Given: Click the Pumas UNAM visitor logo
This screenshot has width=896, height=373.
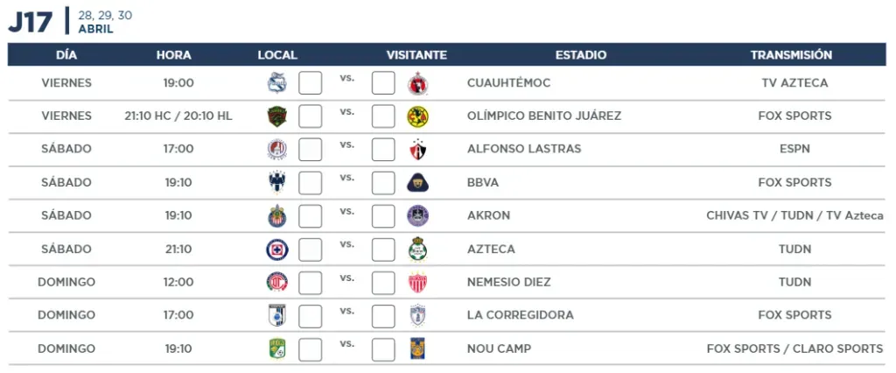Looking at the screenshot, I should [417, 182].
